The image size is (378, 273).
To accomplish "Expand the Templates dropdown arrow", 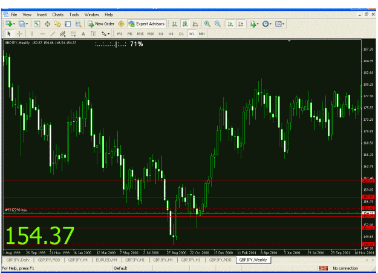I will 283,24.
